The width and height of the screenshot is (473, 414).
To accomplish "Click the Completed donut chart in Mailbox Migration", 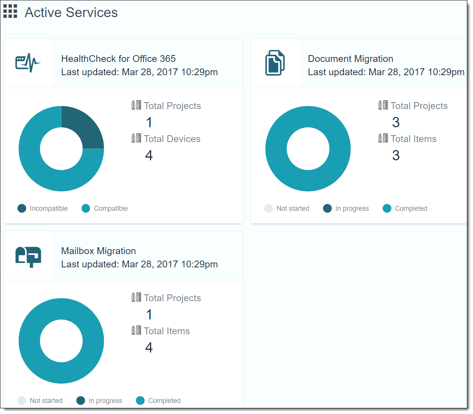I will [61, 308].
